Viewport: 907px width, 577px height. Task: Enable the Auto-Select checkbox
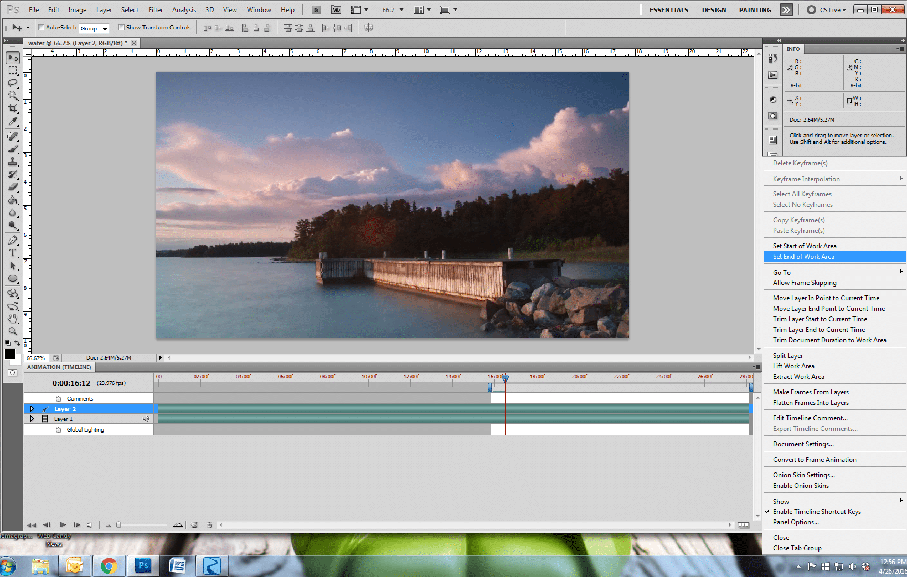(x=42, y=28)
